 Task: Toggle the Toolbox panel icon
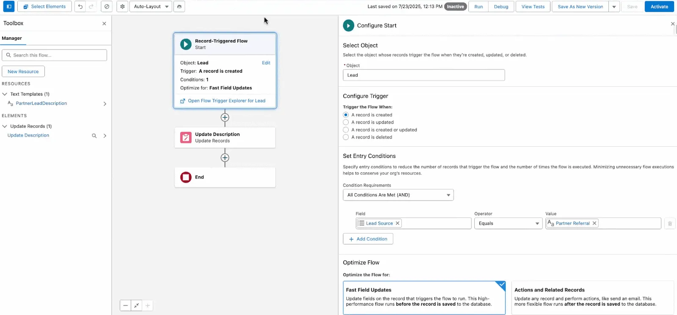pos(9,7)
